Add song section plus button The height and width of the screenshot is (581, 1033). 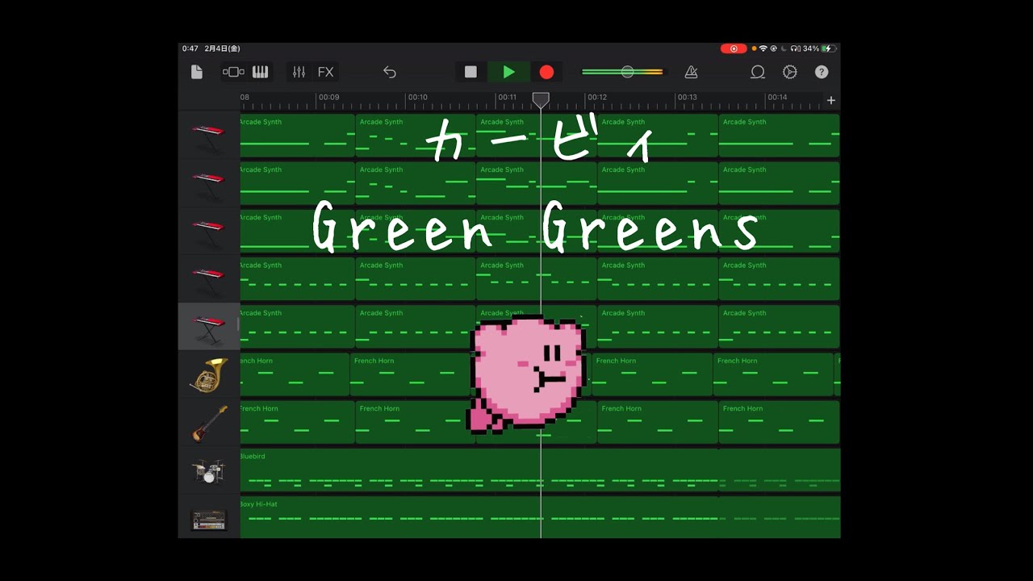(x=831, y=100)
